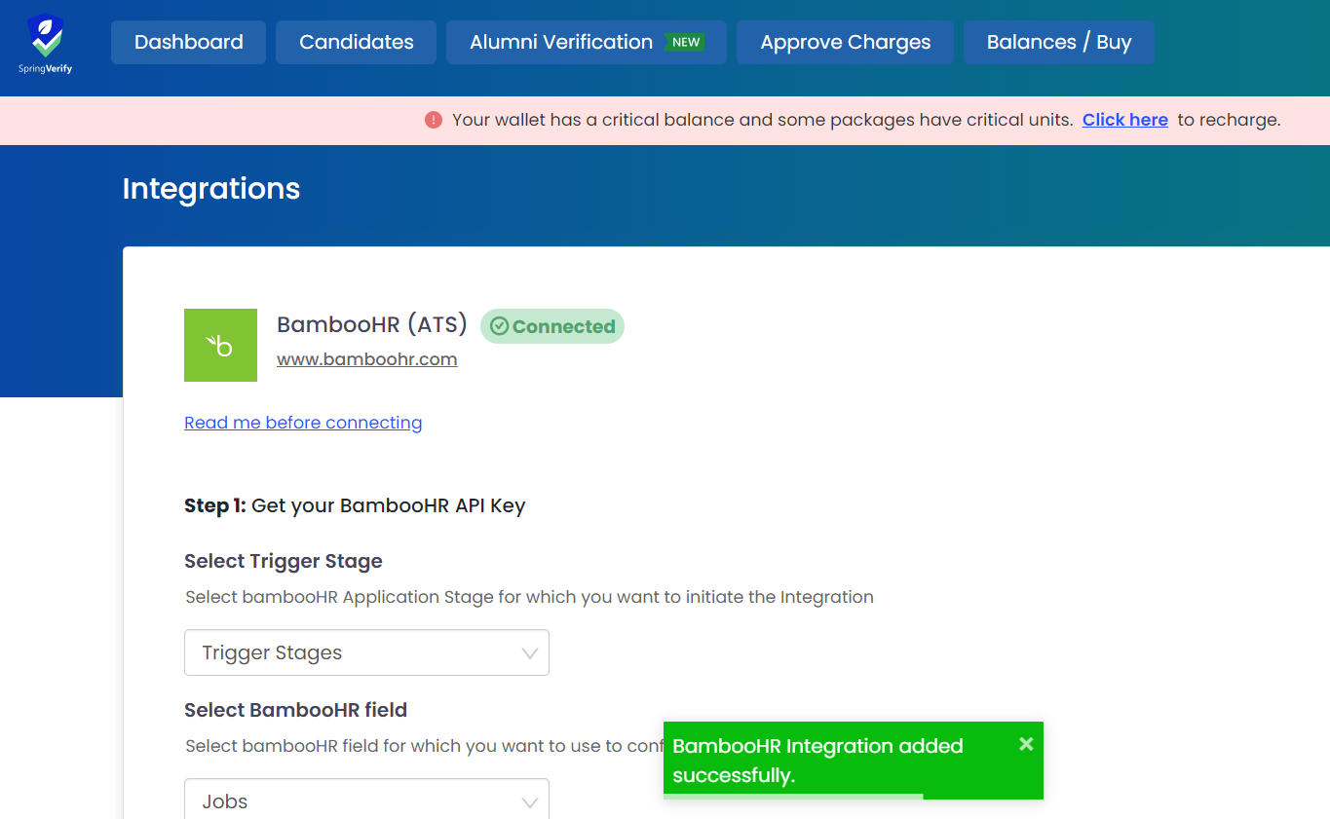Click the Connected status badge
The height and width of the screenshot is (819, 1330).
point(552,326)
